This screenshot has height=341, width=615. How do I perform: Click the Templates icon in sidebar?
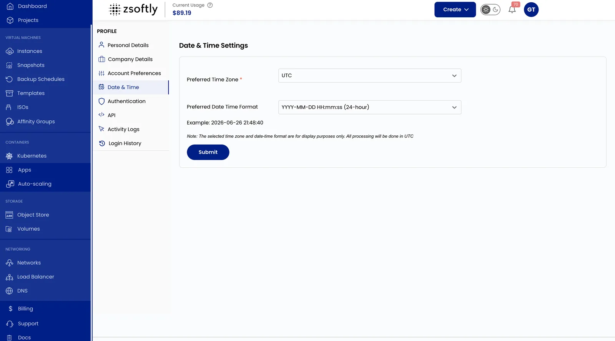coord(9,93)
